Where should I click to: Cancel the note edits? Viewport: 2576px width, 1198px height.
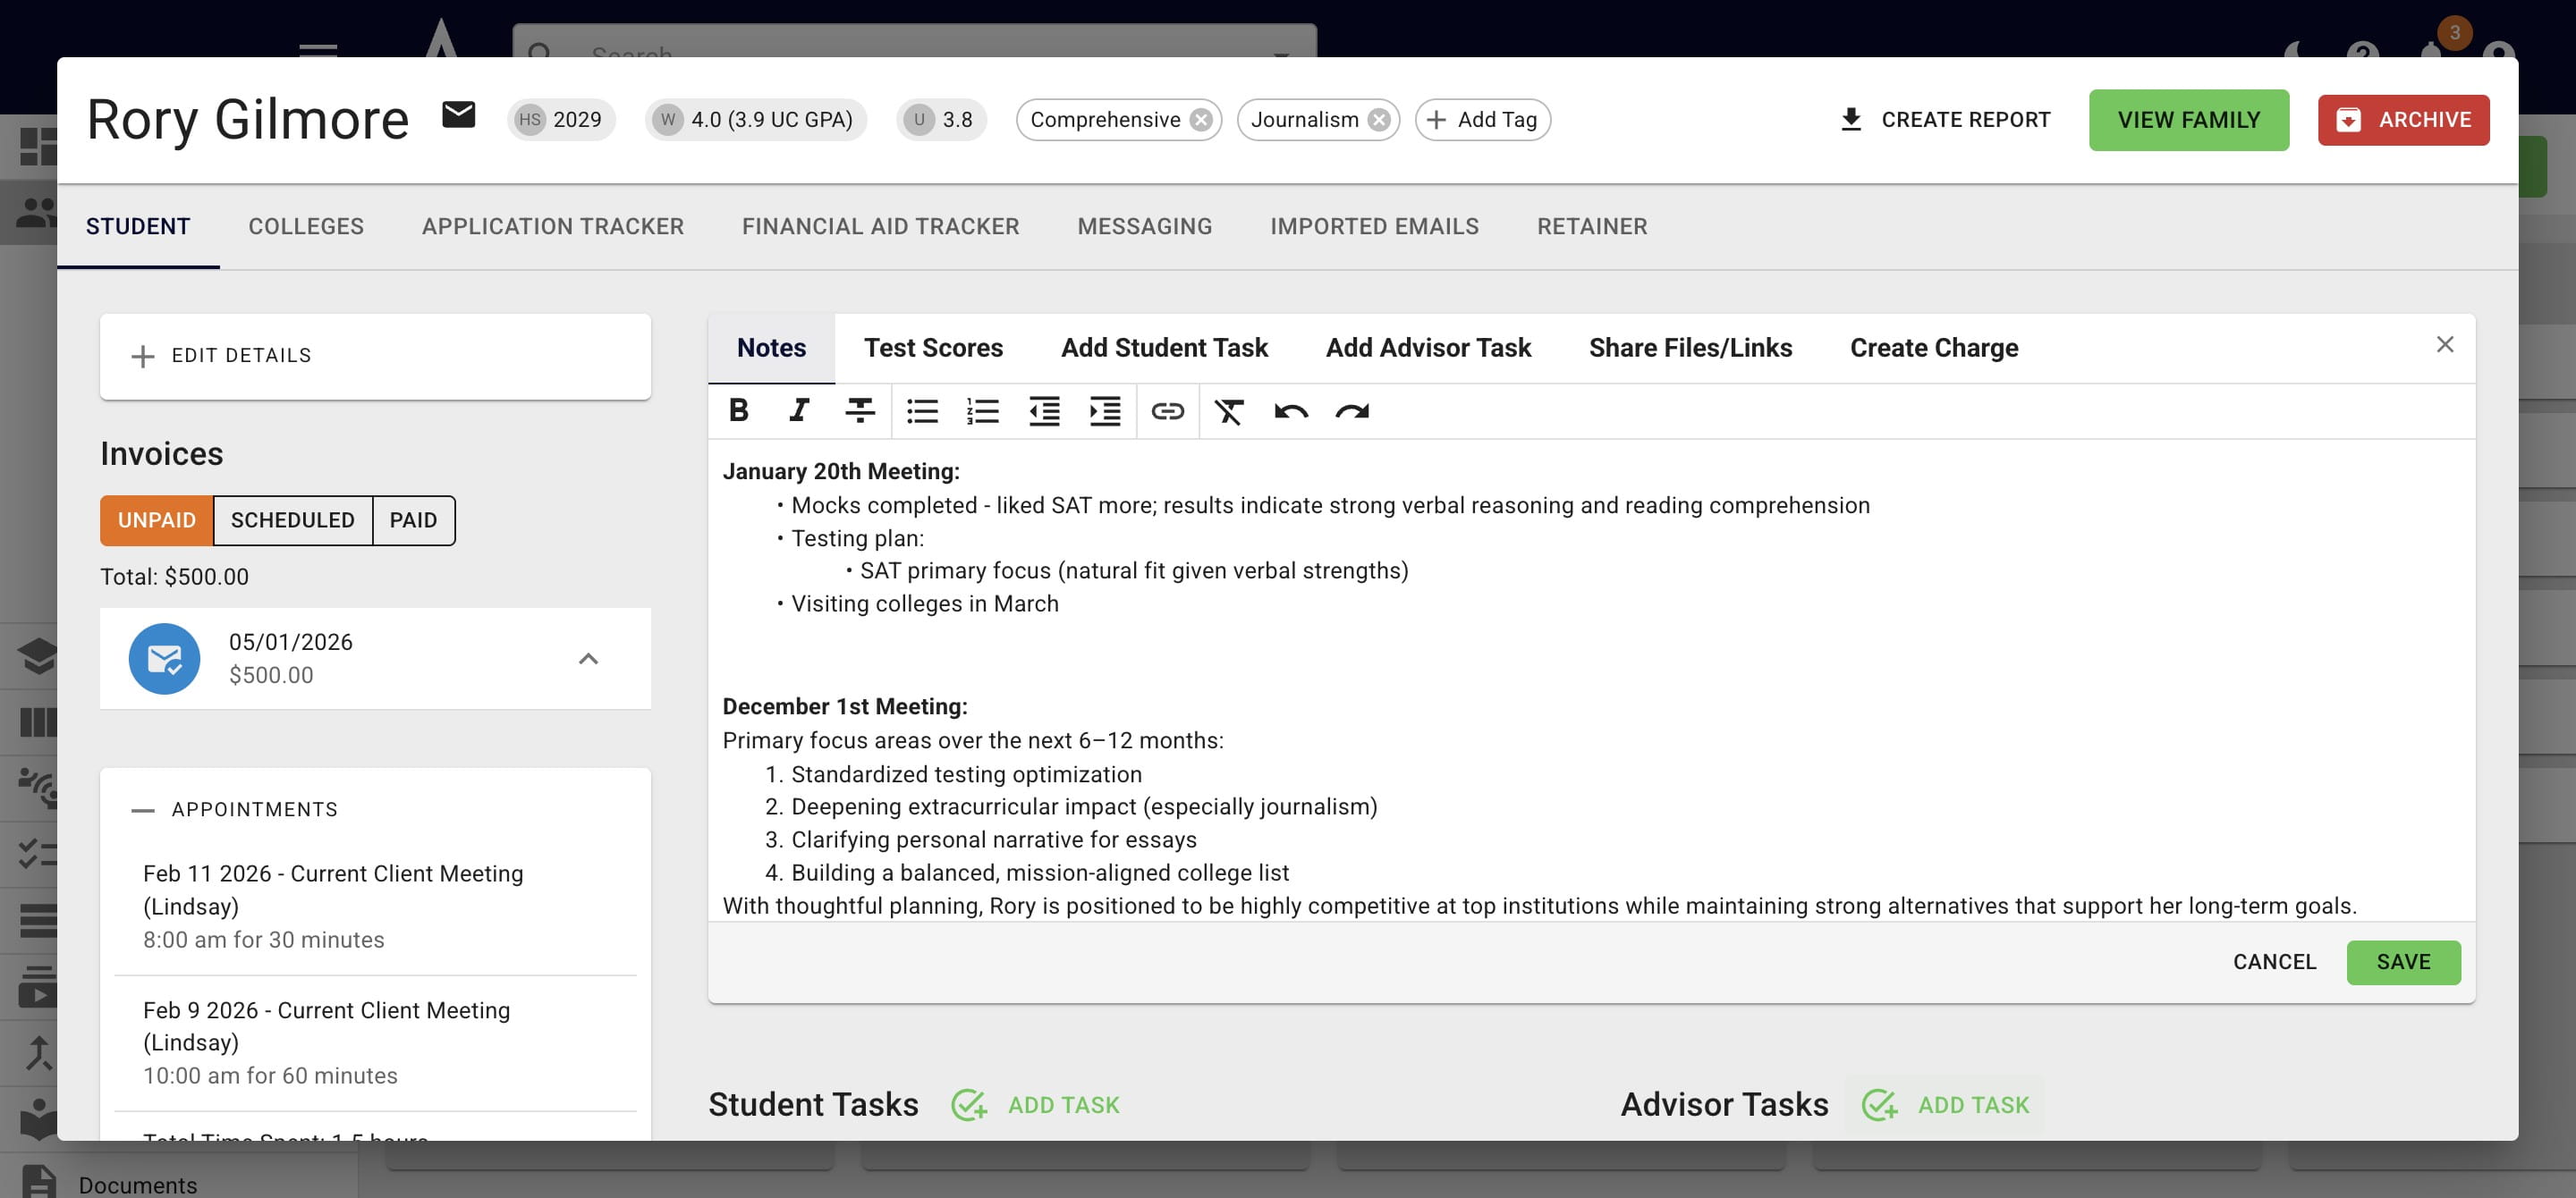coord(2274,962)
